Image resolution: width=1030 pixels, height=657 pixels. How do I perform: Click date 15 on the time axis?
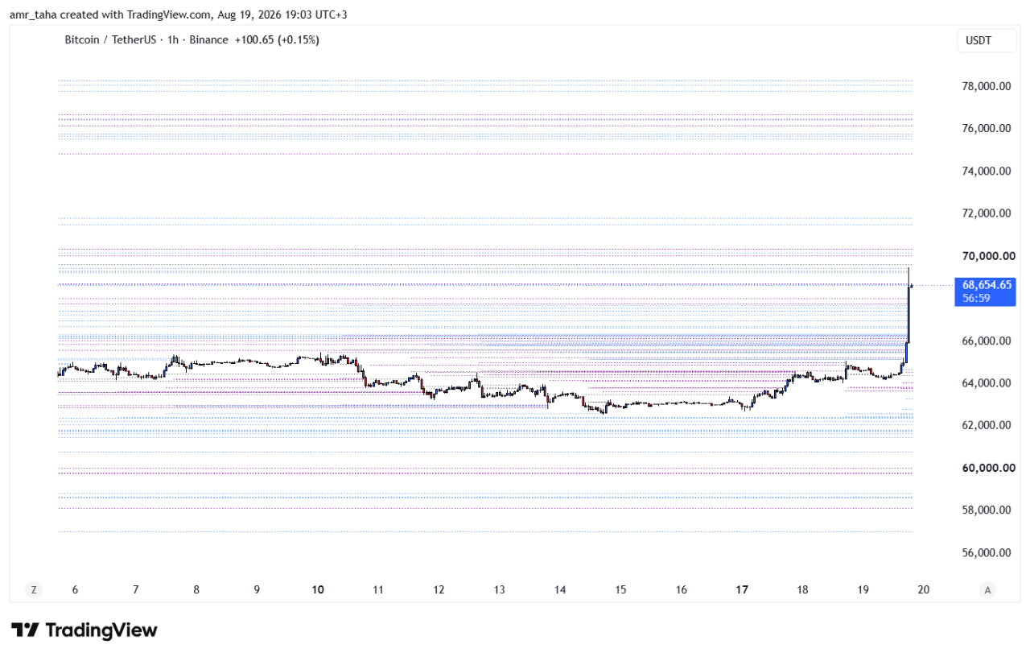coord(621,590)
